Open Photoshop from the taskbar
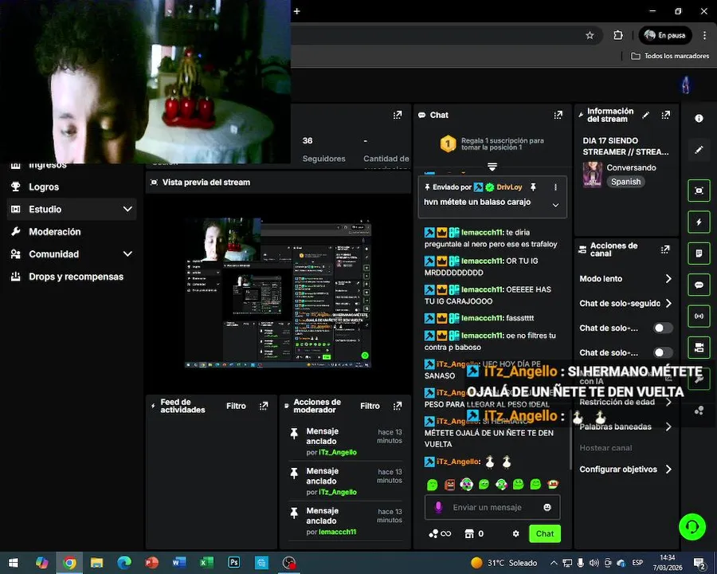This screenshot has height=574, width=717. point(234,563)
